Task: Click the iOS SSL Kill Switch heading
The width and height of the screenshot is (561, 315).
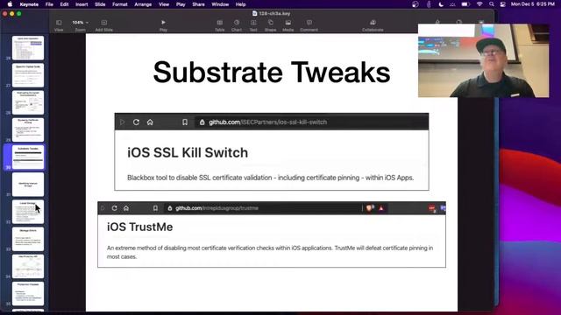Action: (x=188, y=152)
